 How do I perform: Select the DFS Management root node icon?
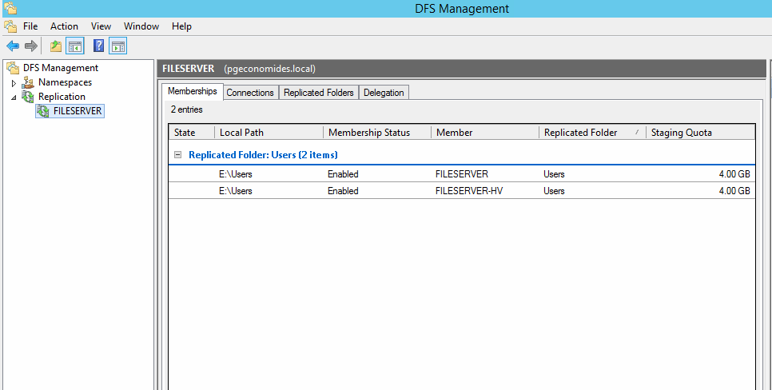(x=13, y=68)
